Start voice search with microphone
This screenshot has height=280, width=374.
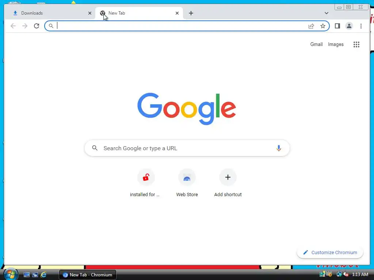tap(279, 148)
